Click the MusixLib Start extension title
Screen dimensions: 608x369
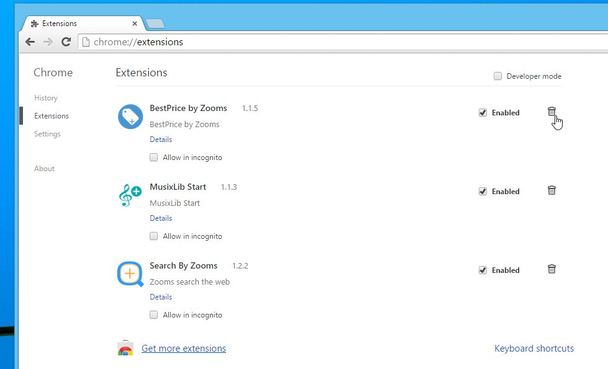click(x=178, y=187)
